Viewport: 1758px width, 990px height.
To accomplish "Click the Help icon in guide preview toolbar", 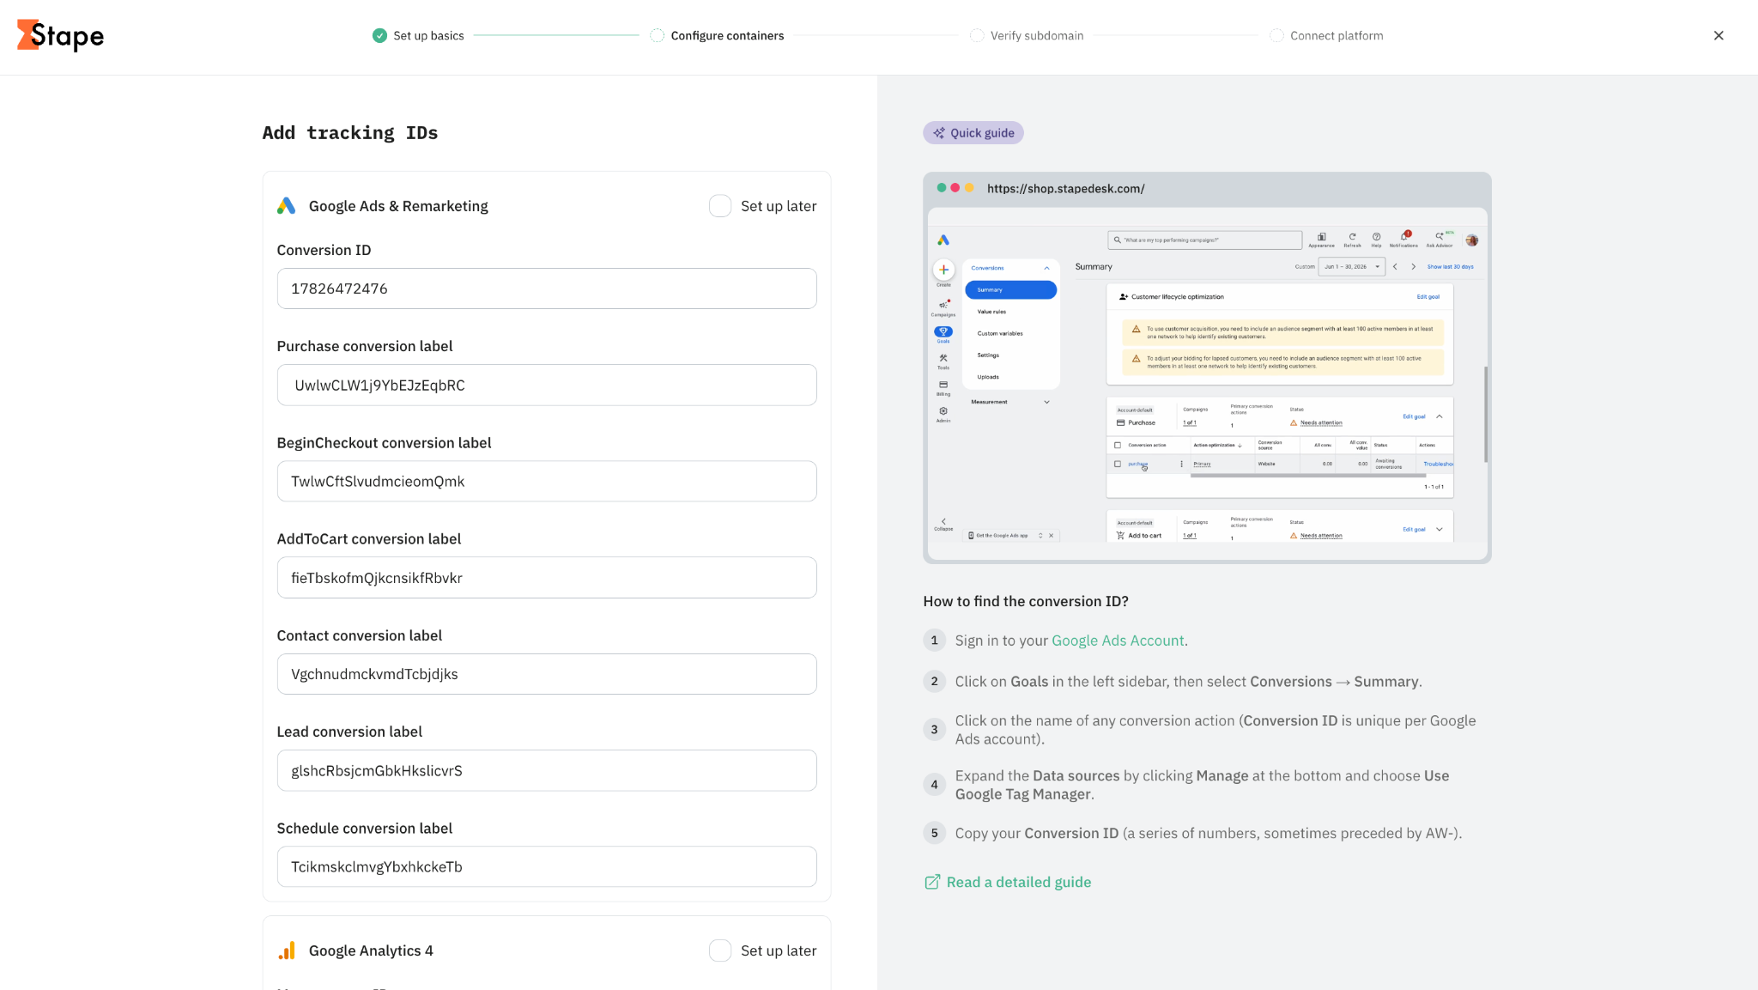I will coord(1376,236).
